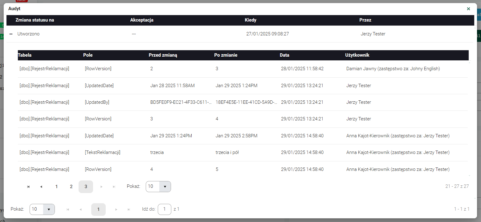Go to first page of inner table
This screenshot has width=481, height=222.
(28, 187)
